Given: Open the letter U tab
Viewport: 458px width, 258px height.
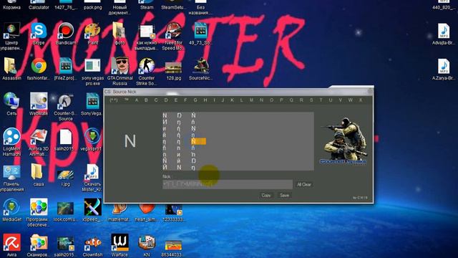Looking at the screenshot, I should click(x=331, y=100).
